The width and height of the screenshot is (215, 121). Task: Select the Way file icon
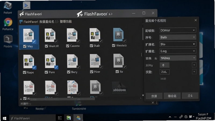click(29, 35)
